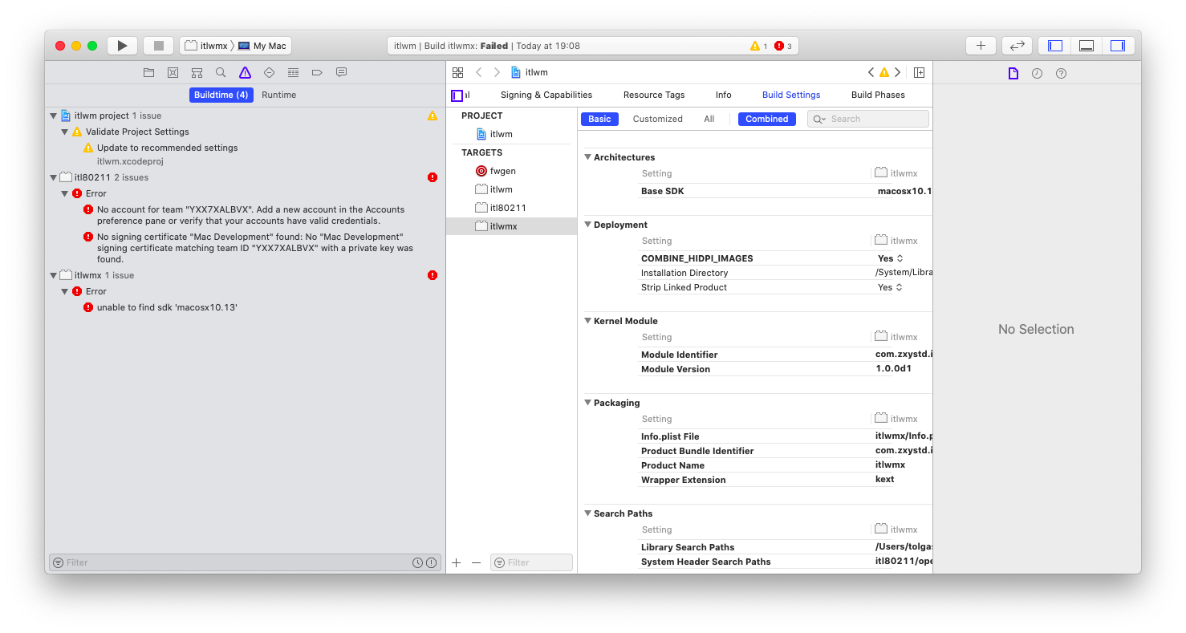This screenshot has height=633, width=1186.
Task: Open the COMBINE_HIDPI_IMAGES Yes dropdown
Action: (890, 258)
